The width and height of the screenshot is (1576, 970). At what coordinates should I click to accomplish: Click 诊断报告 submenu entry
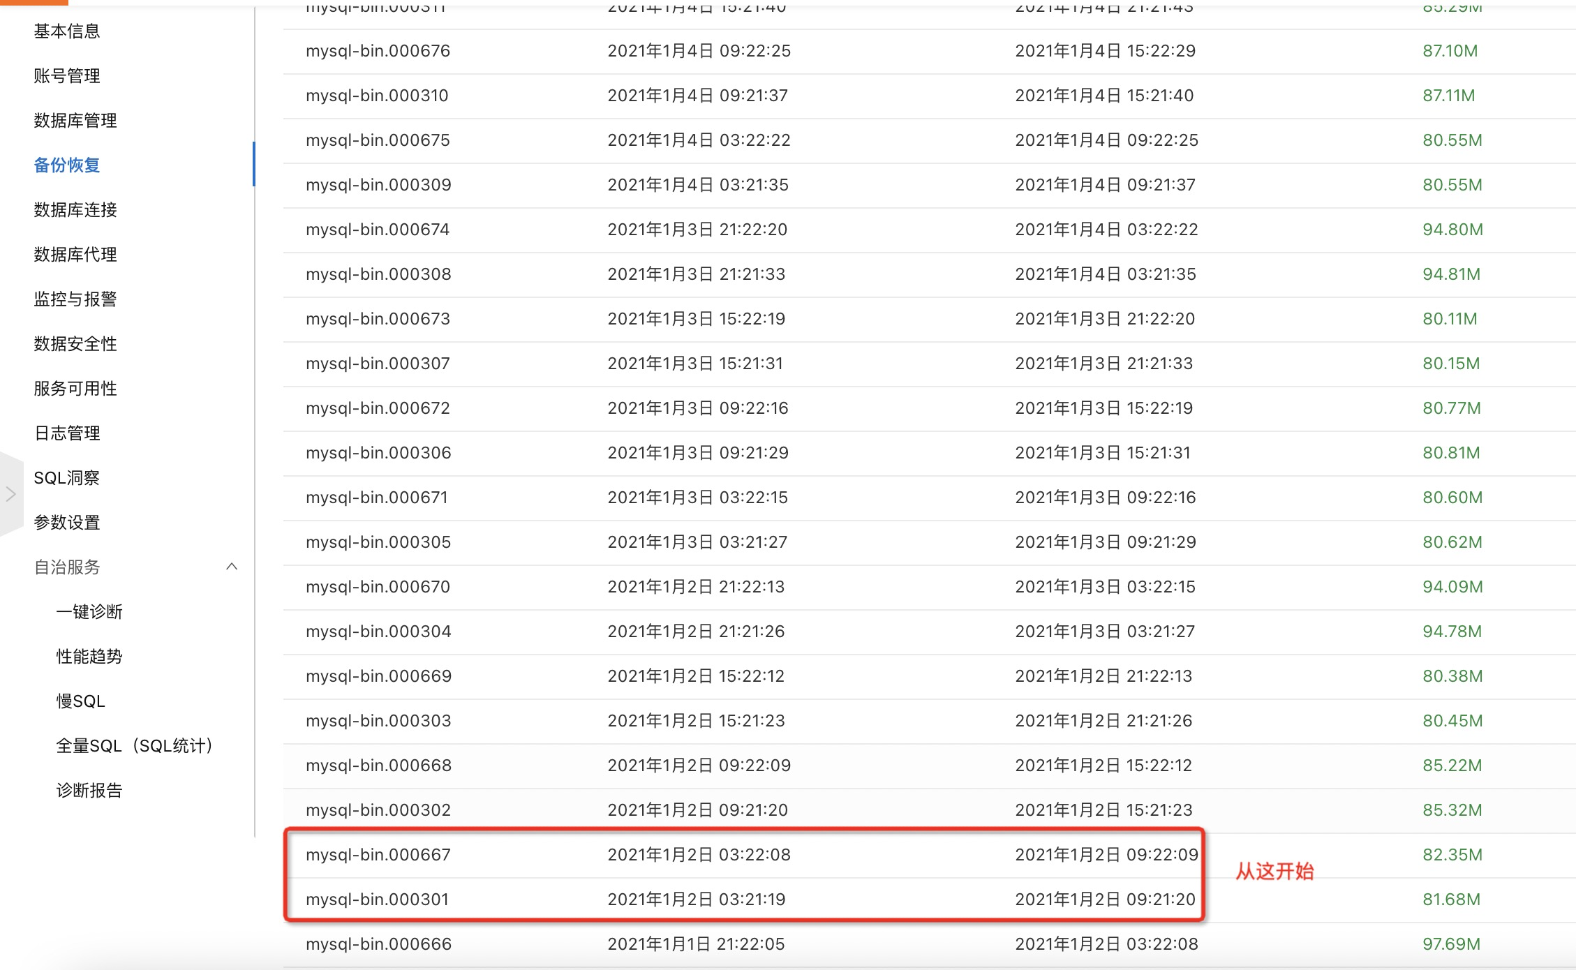[x=89, y=791]
